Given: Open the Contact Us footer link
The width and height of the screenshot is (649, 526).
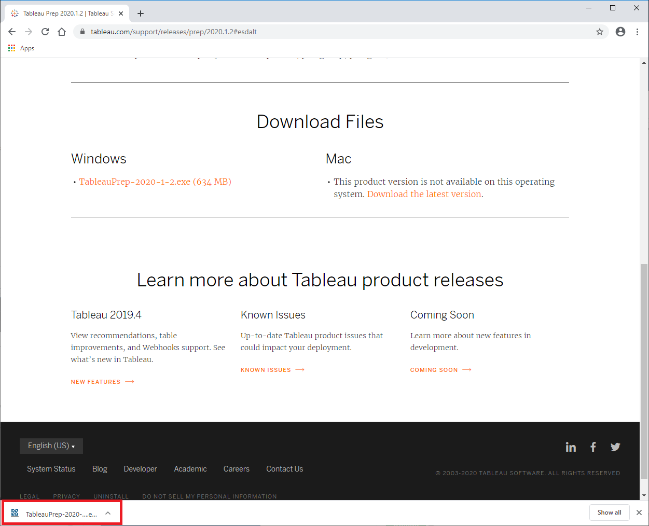Looking at the screenshot, I should coord(285,469).
